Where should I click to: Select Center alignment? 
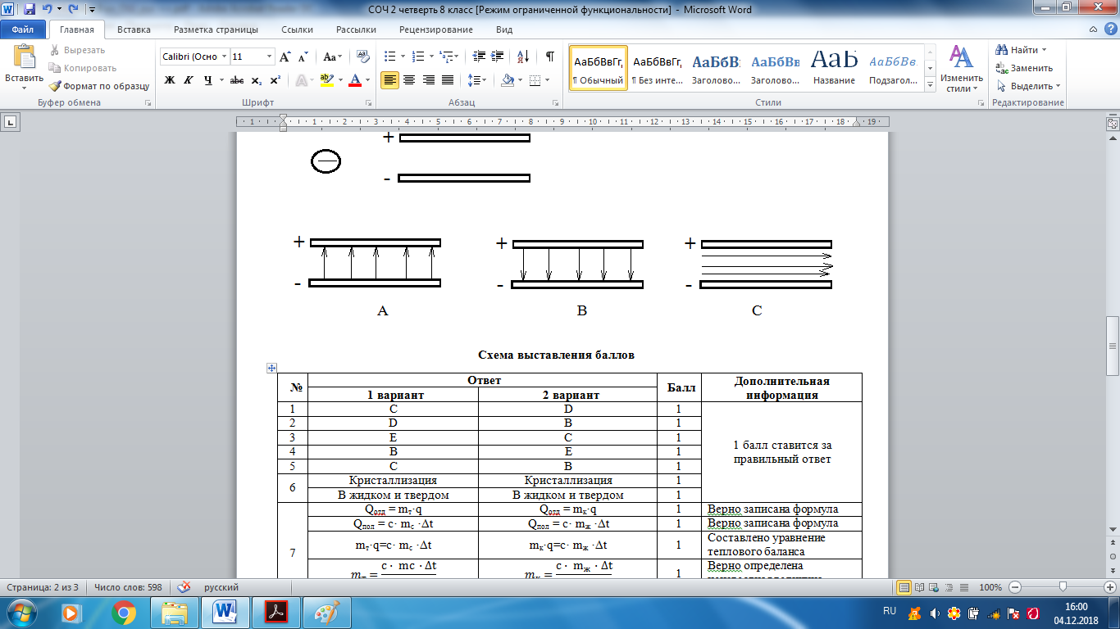tap(409, 80)
